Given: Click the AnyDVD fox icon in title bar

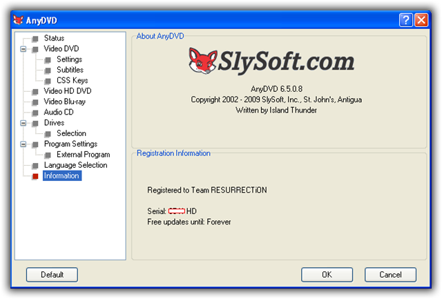Looking at the screenshot, I should tap(19, 20).
